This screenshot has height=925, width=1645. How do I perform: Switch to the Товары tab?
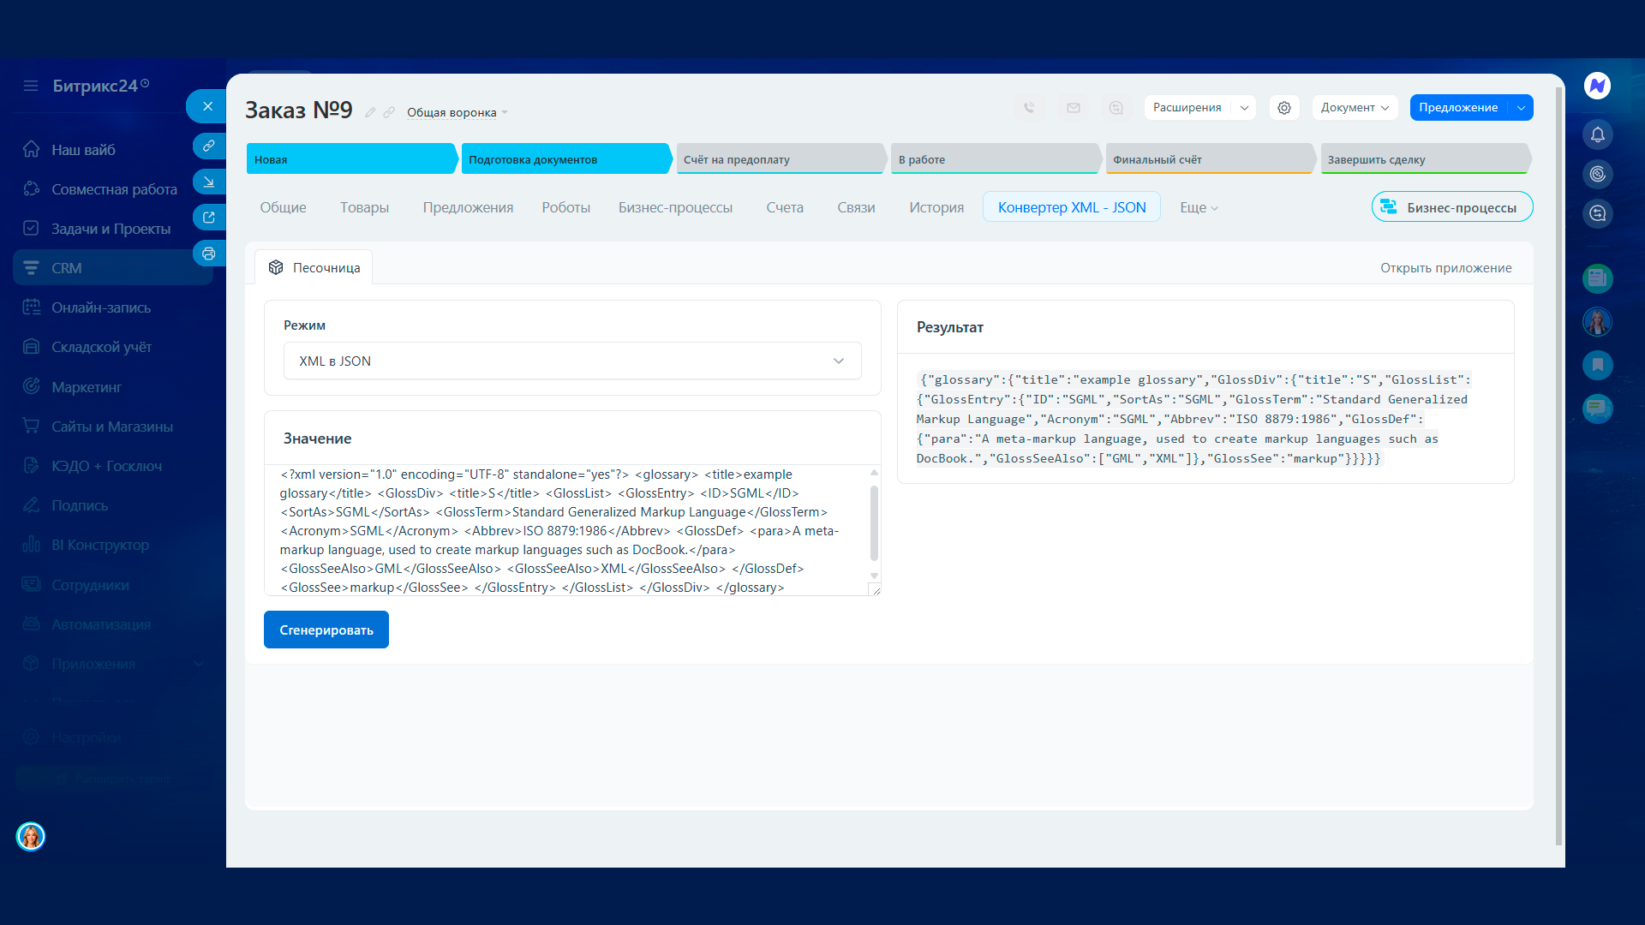[x=364, y=207]
